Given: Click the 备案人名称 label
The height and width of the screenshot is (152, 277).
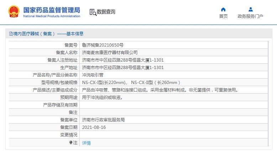Looking at the screenshot, I should (x=67, y=53).
